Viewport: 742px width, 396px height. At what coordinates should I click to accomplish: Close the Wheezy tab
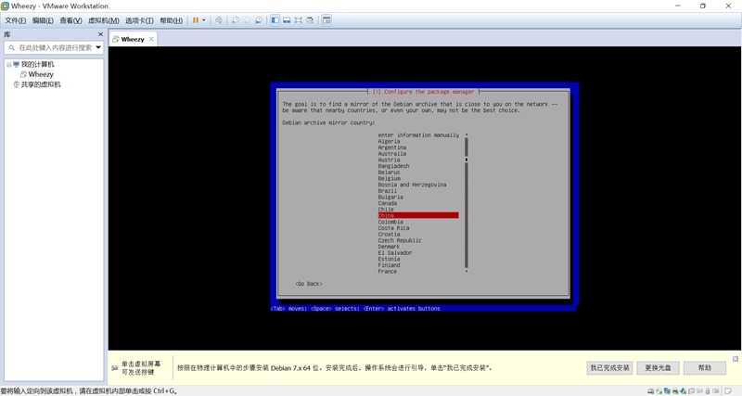[x=151, y=39]
